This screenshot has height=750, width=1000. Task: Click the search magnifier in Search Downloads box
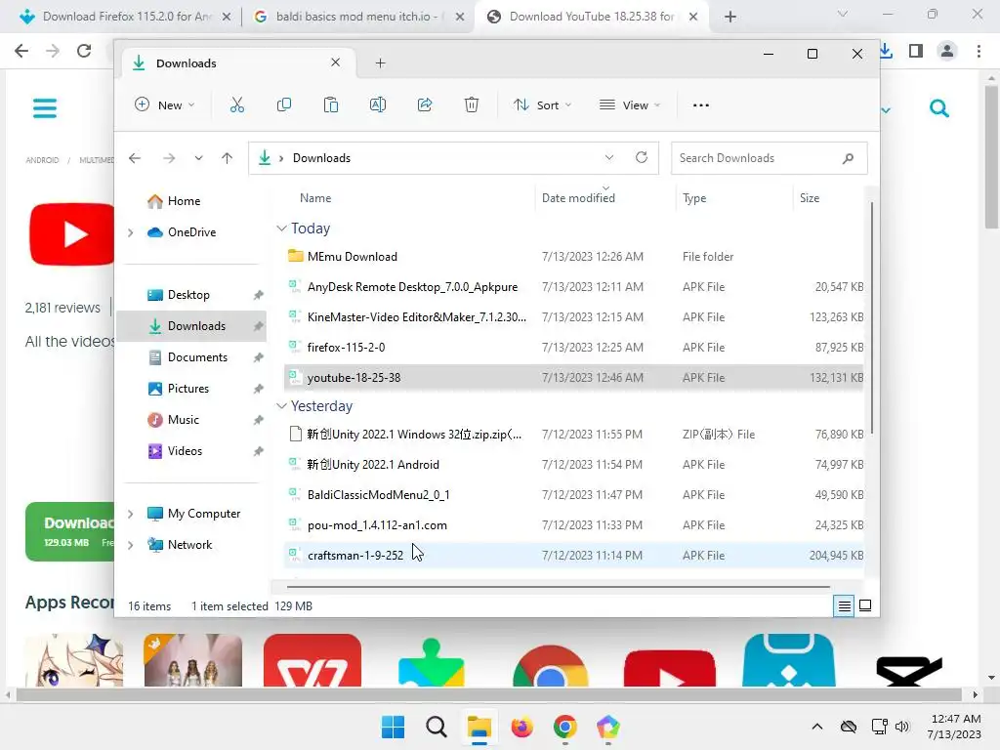click(x=848, y=158)
